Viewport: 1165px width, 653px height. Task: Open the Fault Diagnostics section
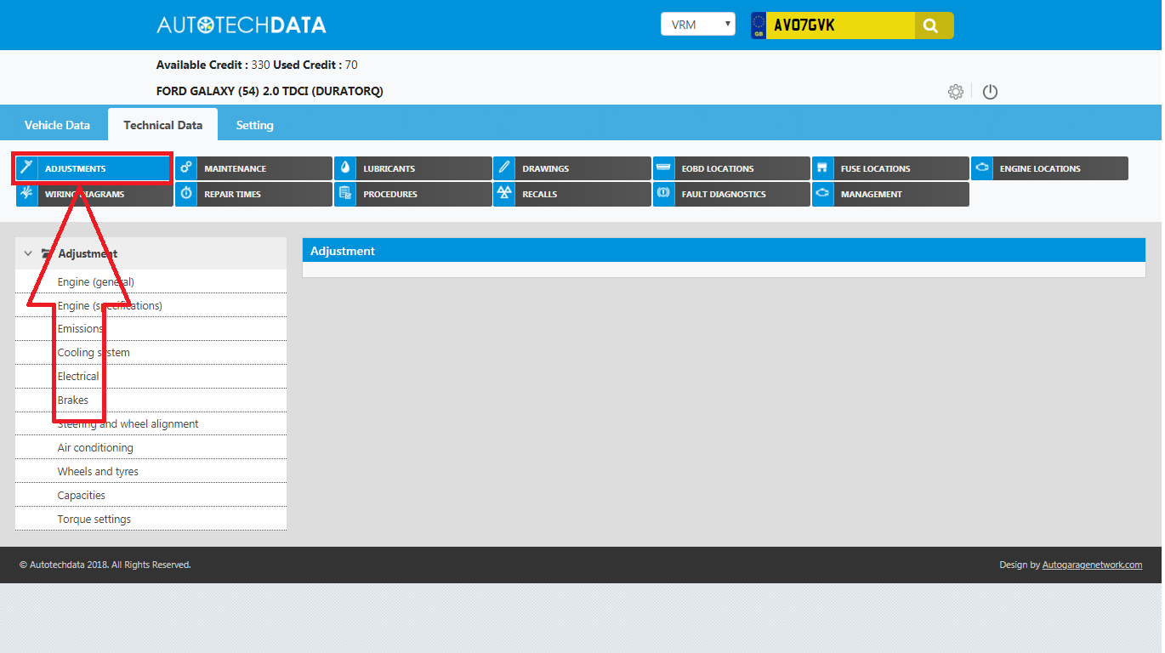click(731, 194)
